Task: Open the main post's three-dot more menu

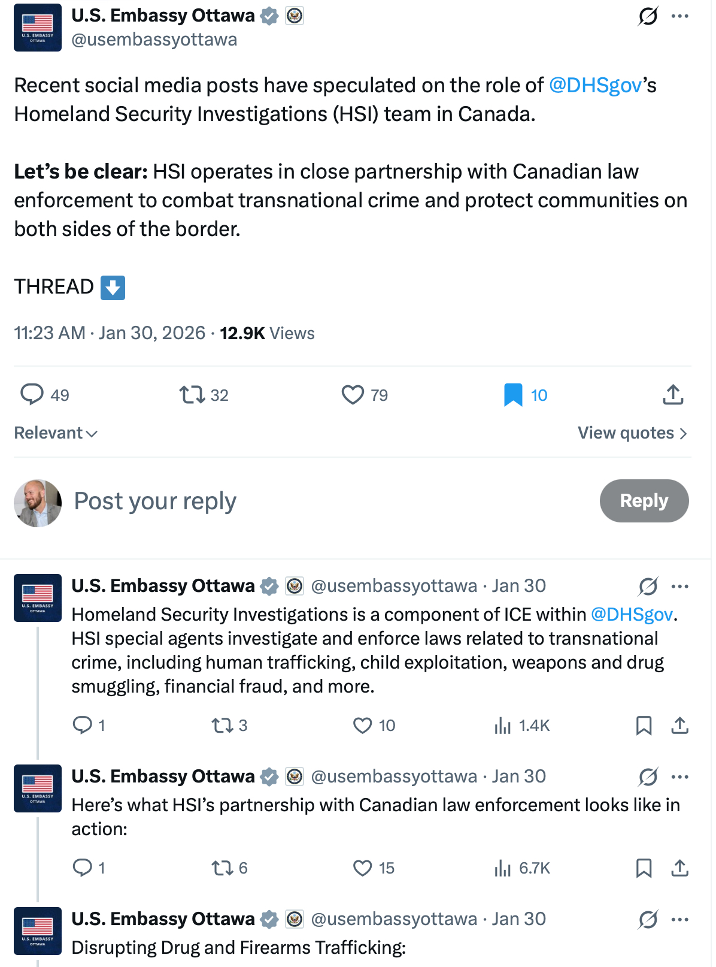Action: point(680,16)
